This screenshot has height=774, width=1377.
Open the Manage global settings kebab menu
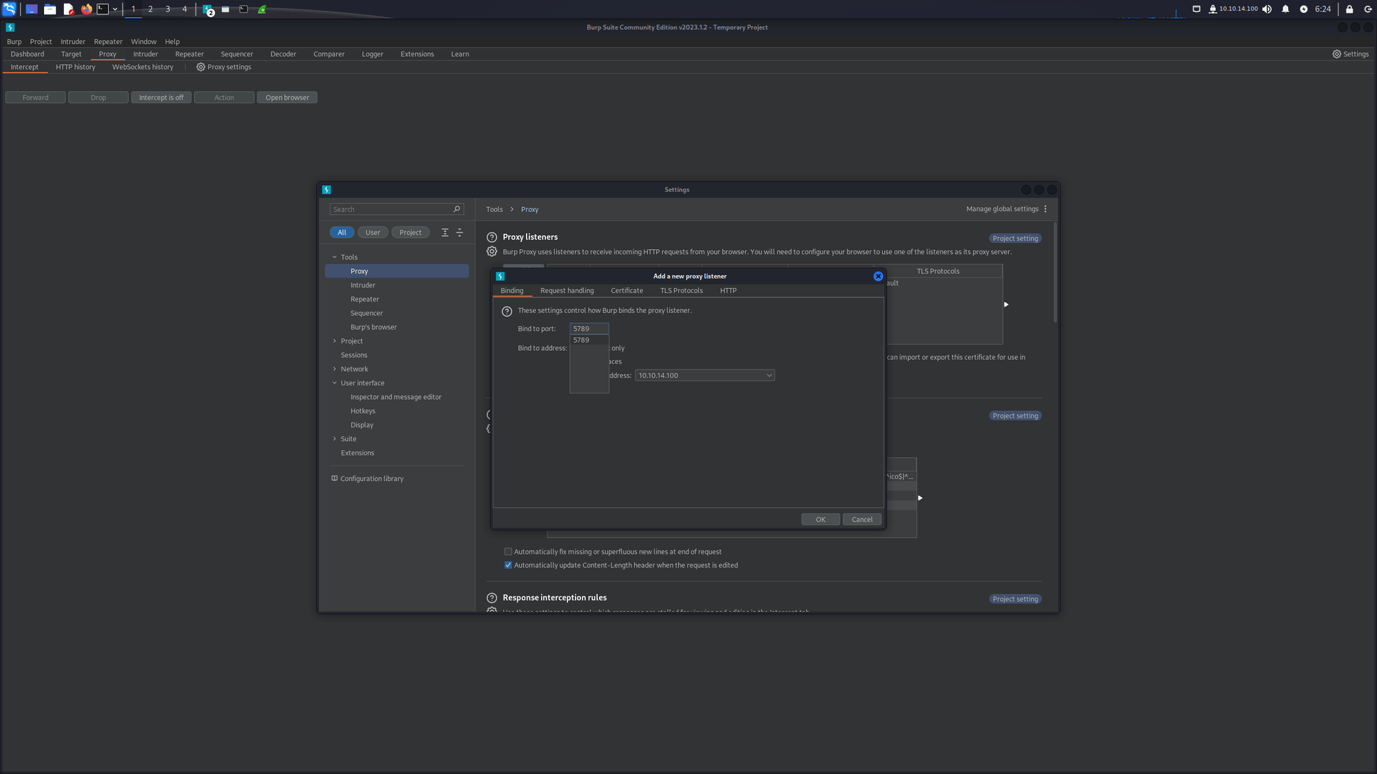coord(1045,209)
